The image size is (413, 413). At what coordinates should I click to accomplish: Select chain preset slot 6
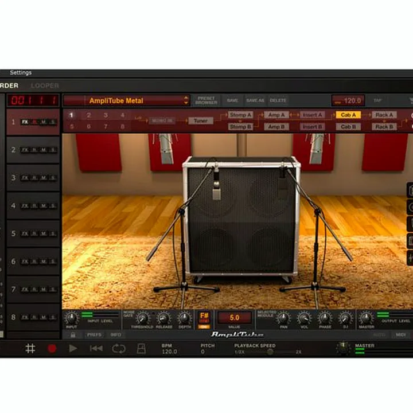(89, 126)
